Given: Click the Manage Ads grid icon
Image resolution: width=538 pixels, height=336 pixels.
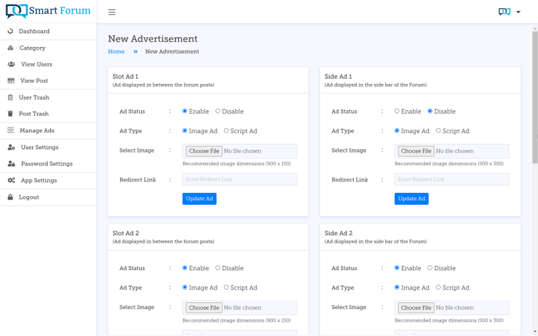Looking at the screenshot, I should [x=11, y=130].
